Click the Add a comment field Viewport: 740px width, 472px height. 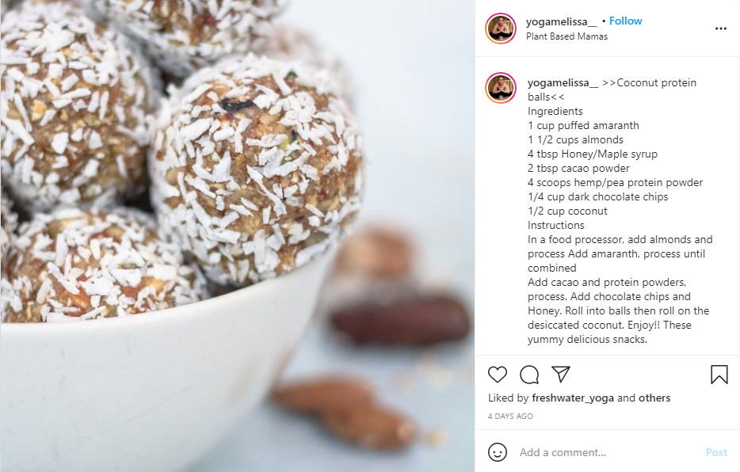click(x=608, y=453)
